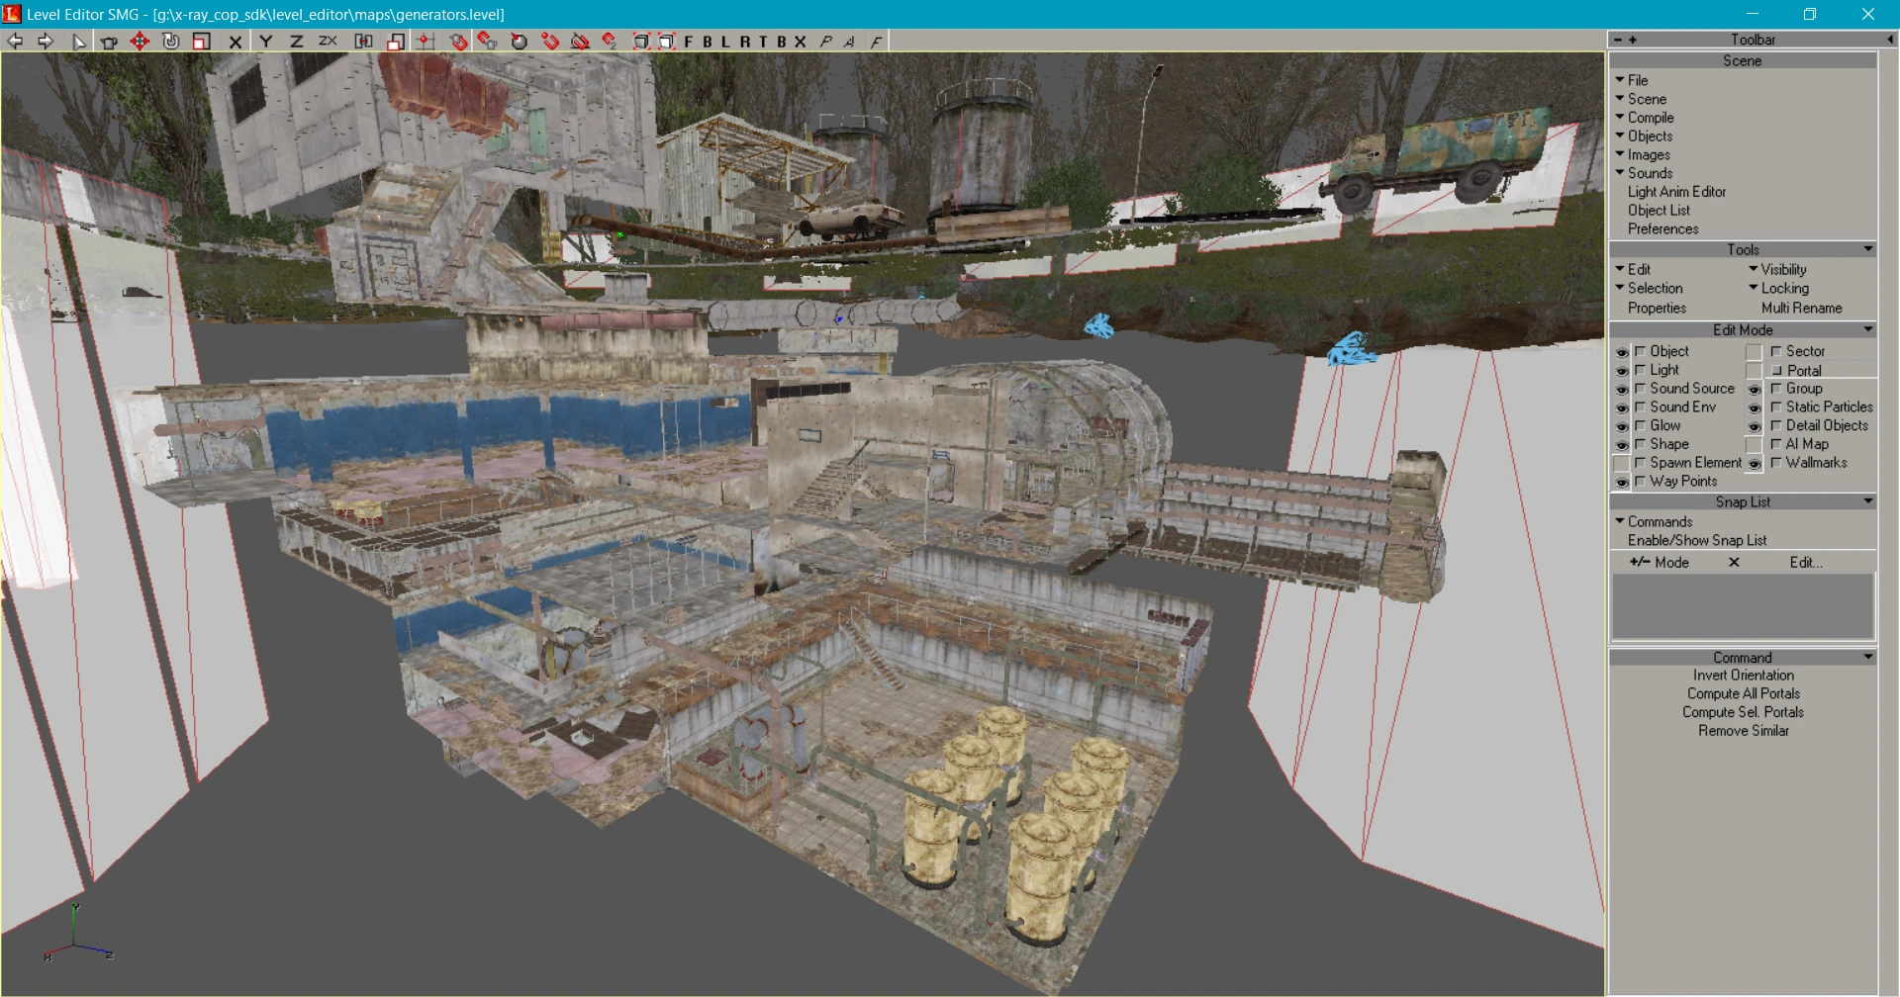Hide Light objects using the eye icon

[x=1621, y=371]
